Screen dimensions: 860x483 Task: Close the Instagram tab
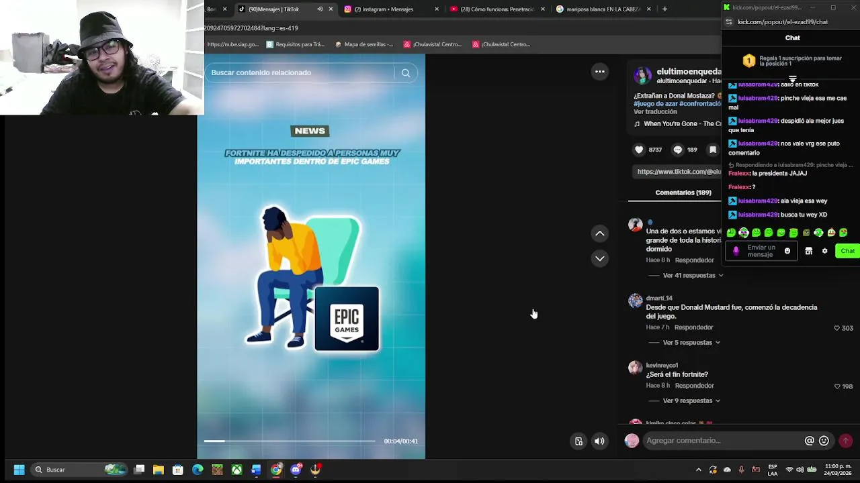pos(437,9)
